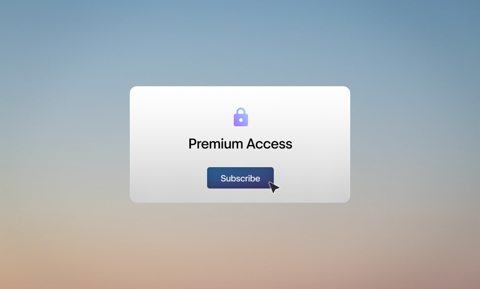Click empty card space left of Subscribe
The width and height of the screenshot is (480, 289).
coord(168,178)
